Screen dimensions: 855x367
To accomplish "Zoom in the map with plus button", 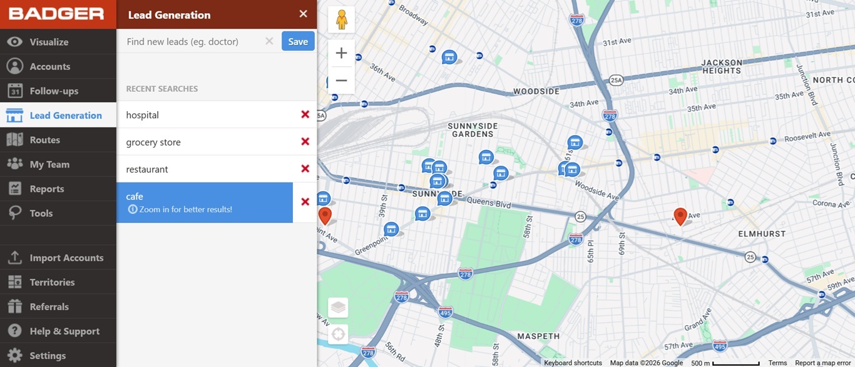I will click(x=341, y=54).
